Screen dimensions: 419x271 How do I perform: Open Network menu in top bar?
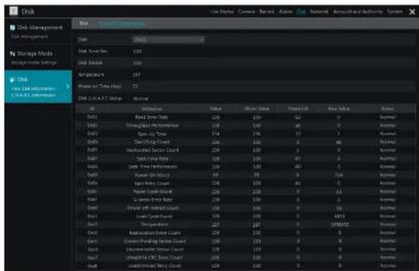pos(319,11)
